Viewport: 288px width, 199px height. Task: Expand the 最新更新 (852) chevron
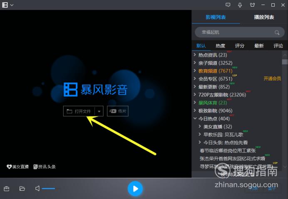coord(195,86)
